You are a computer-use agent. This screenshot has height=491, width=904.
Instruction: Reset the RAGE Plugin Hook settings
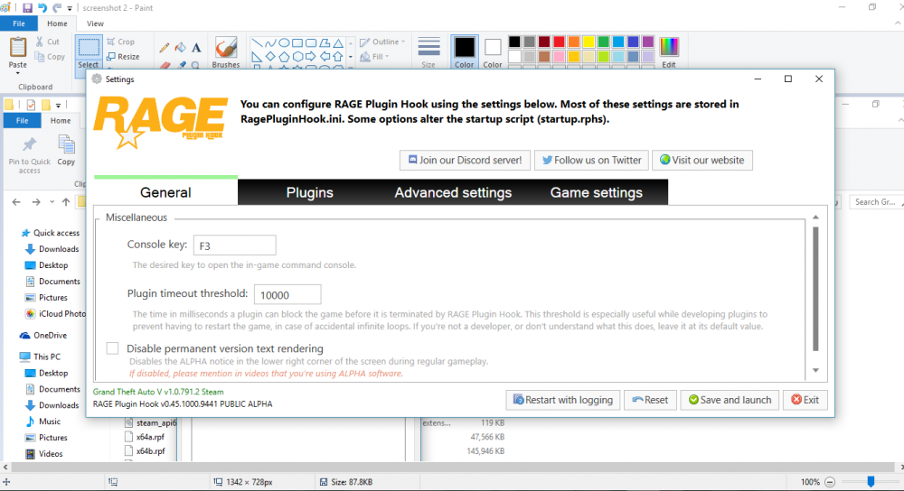pos(650,400)
